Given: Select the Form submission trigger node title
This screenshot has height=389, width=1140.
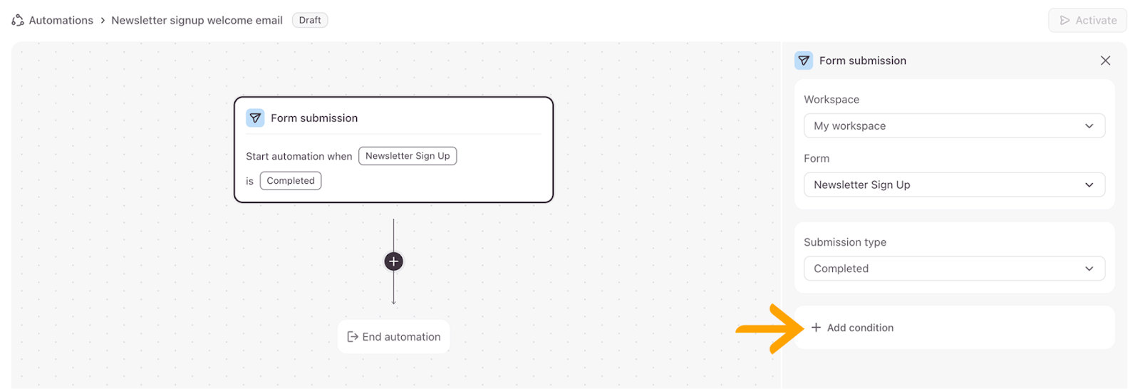Looking at the screenshot, I should tap(314, 118).
